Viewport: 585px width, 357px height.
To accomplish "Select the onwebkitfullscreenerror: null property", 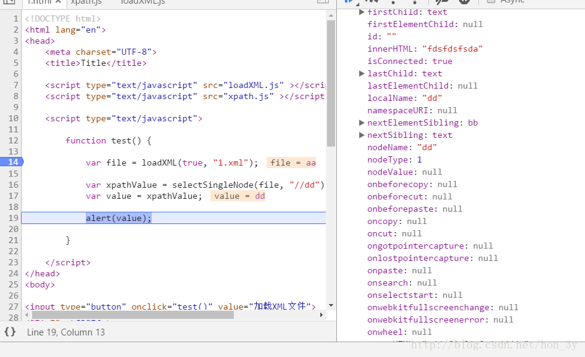I will click(440, 319).
